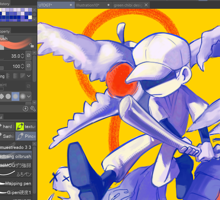220x200 pixels.
Task: Choose the middle anti-aliasing level icon
Action: pos(15,76)
